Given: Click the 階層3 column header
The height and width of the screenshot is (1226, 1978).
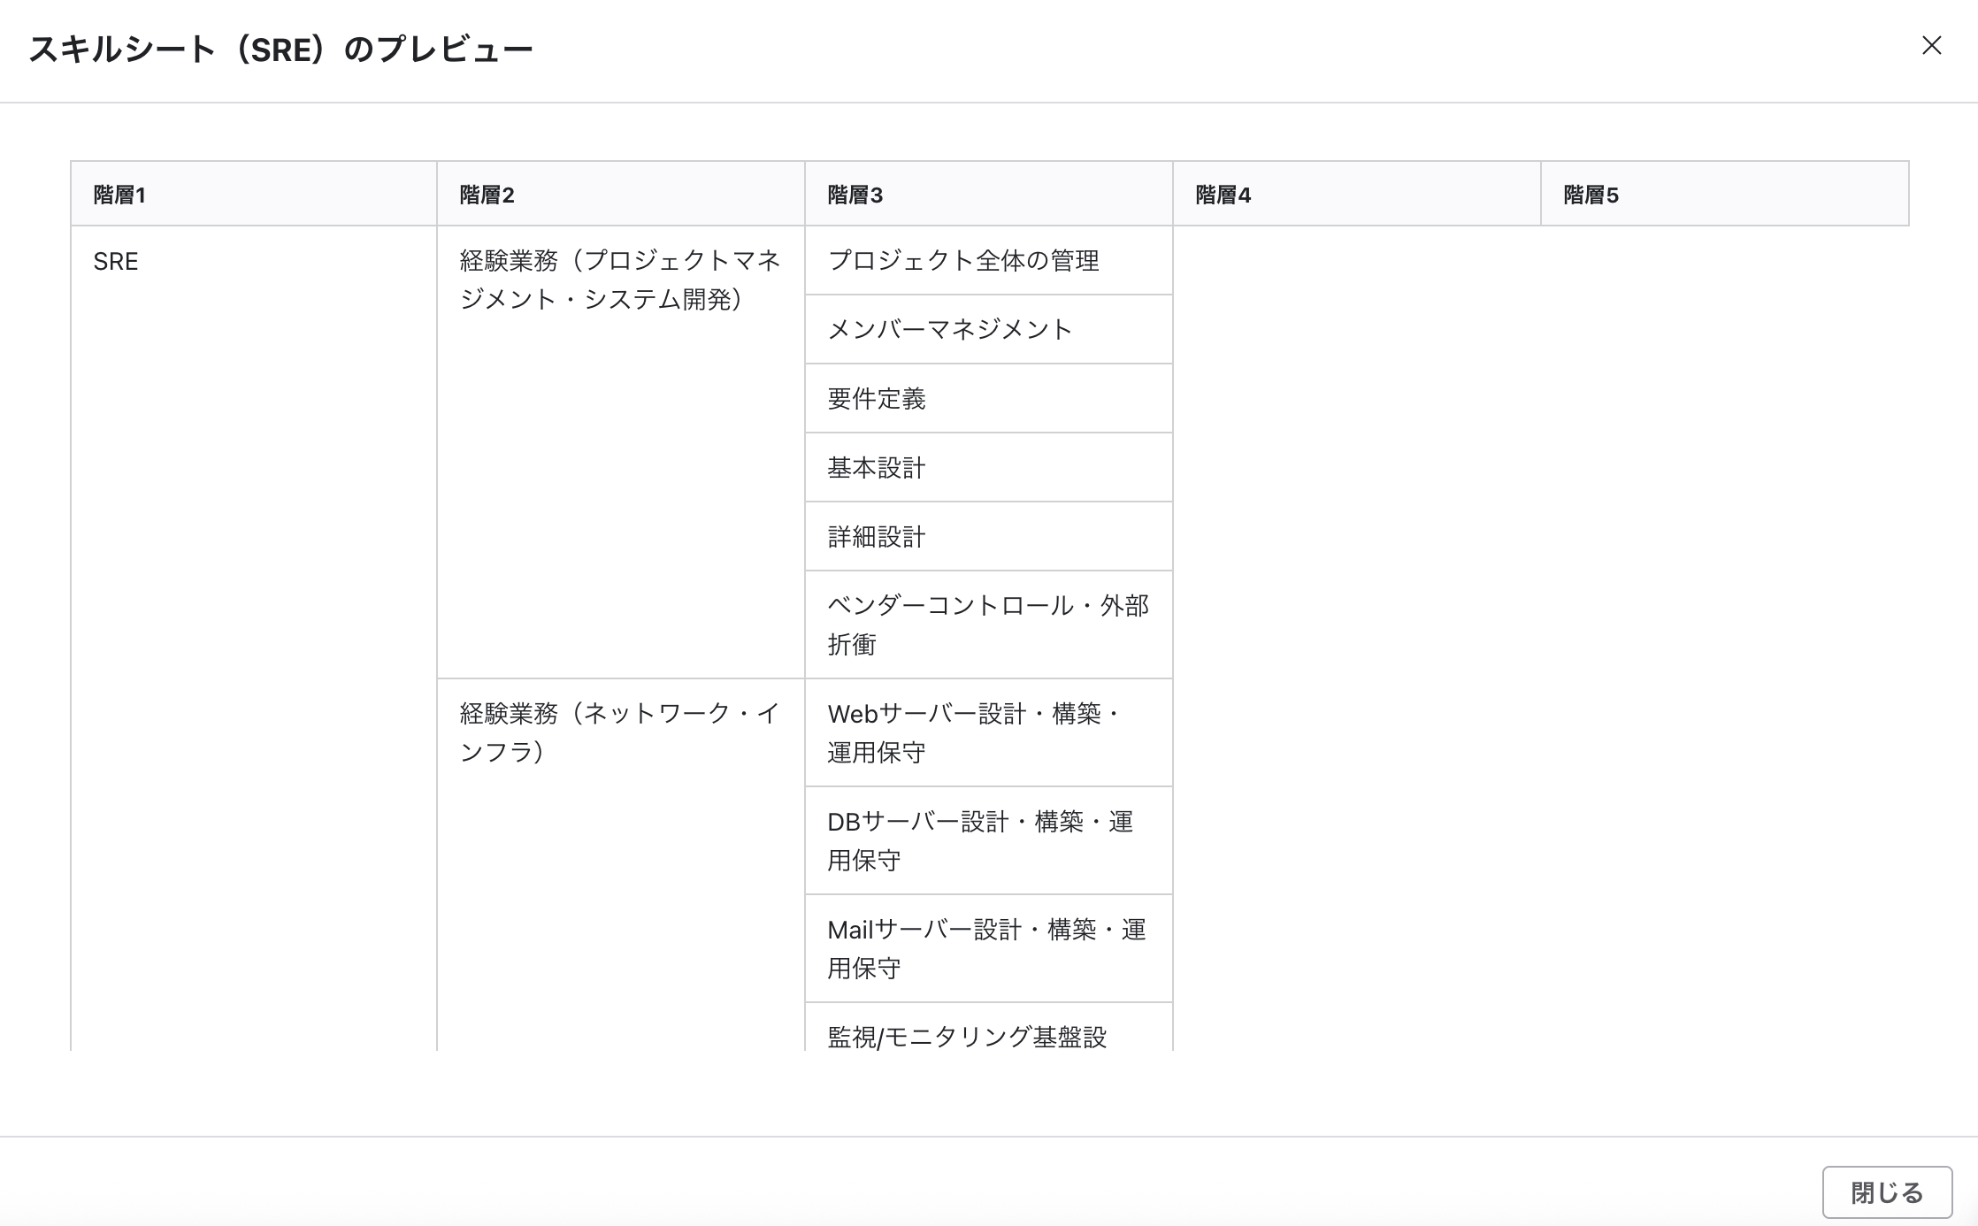Looking at the screenshot, I should pos(855,195).
